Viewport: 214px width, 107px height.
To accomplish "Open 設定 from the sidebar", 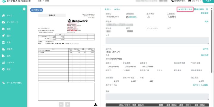I will 7,69.
